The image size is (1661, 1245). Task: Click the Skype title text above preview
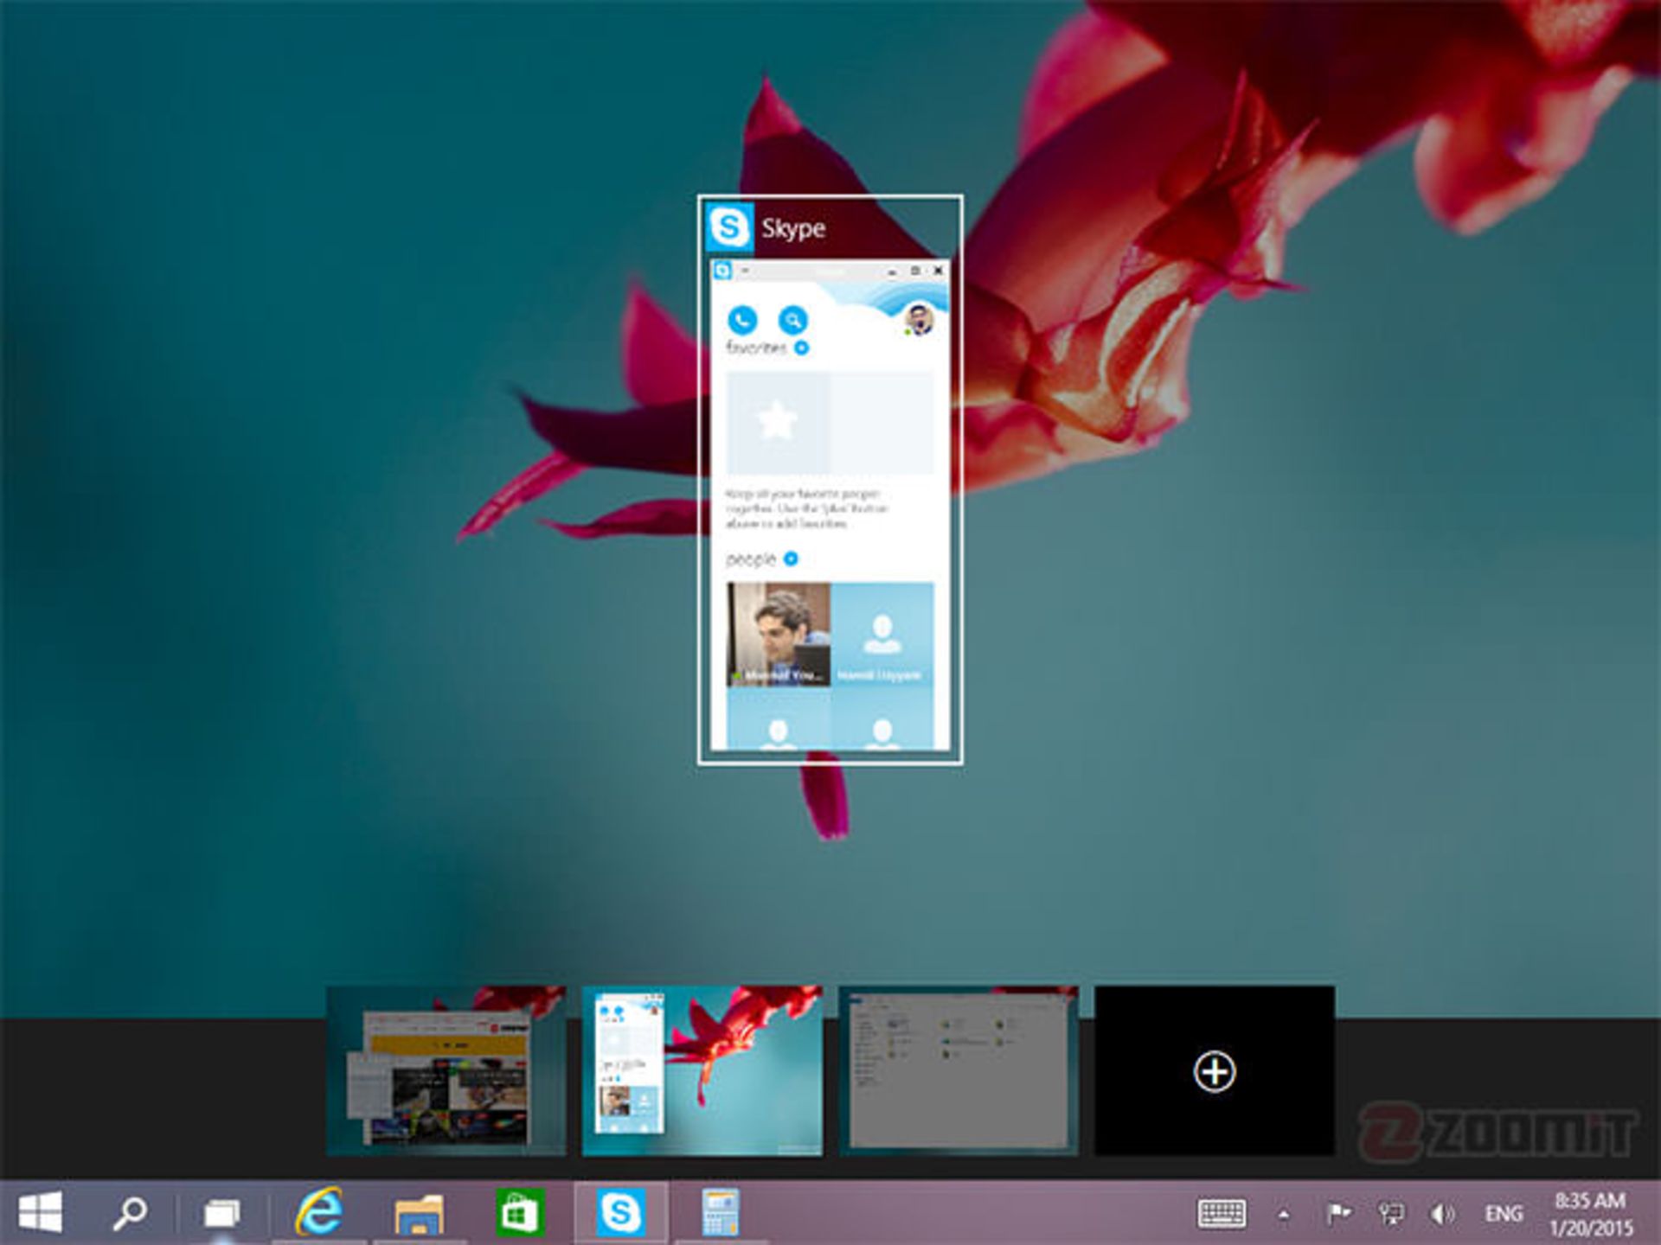(793, 228)
